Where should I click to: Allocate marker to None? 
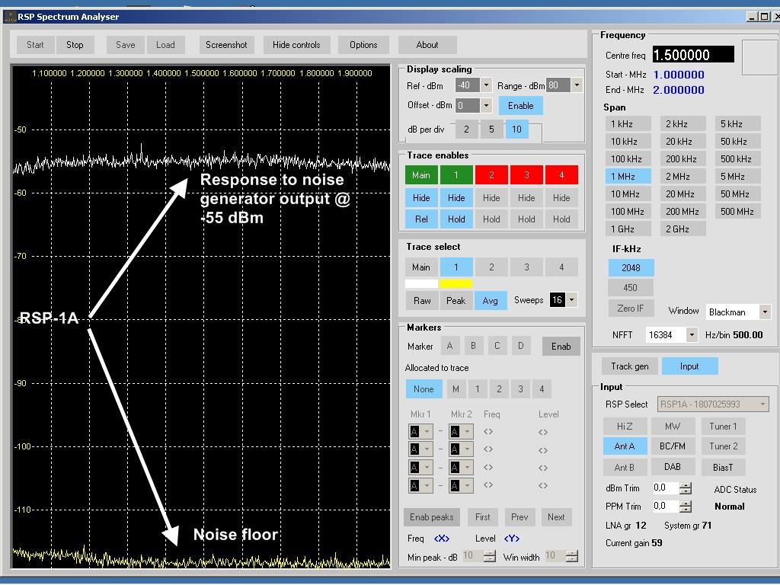point(424,389)
